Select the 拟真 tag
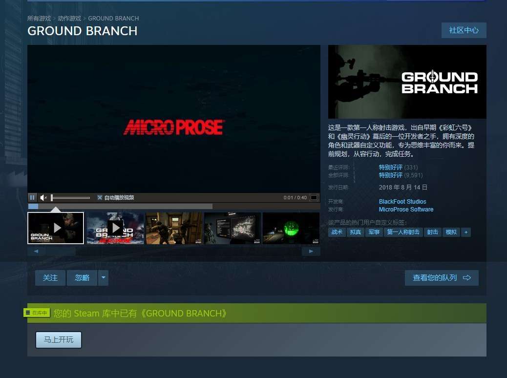This screenshot has height=378, width=507. [356, 232]
